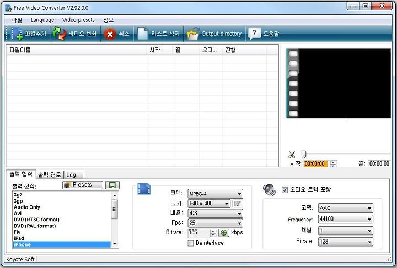397x268 pixels.
Task: Click the green save preset icon
Action: tap(112, 185)
